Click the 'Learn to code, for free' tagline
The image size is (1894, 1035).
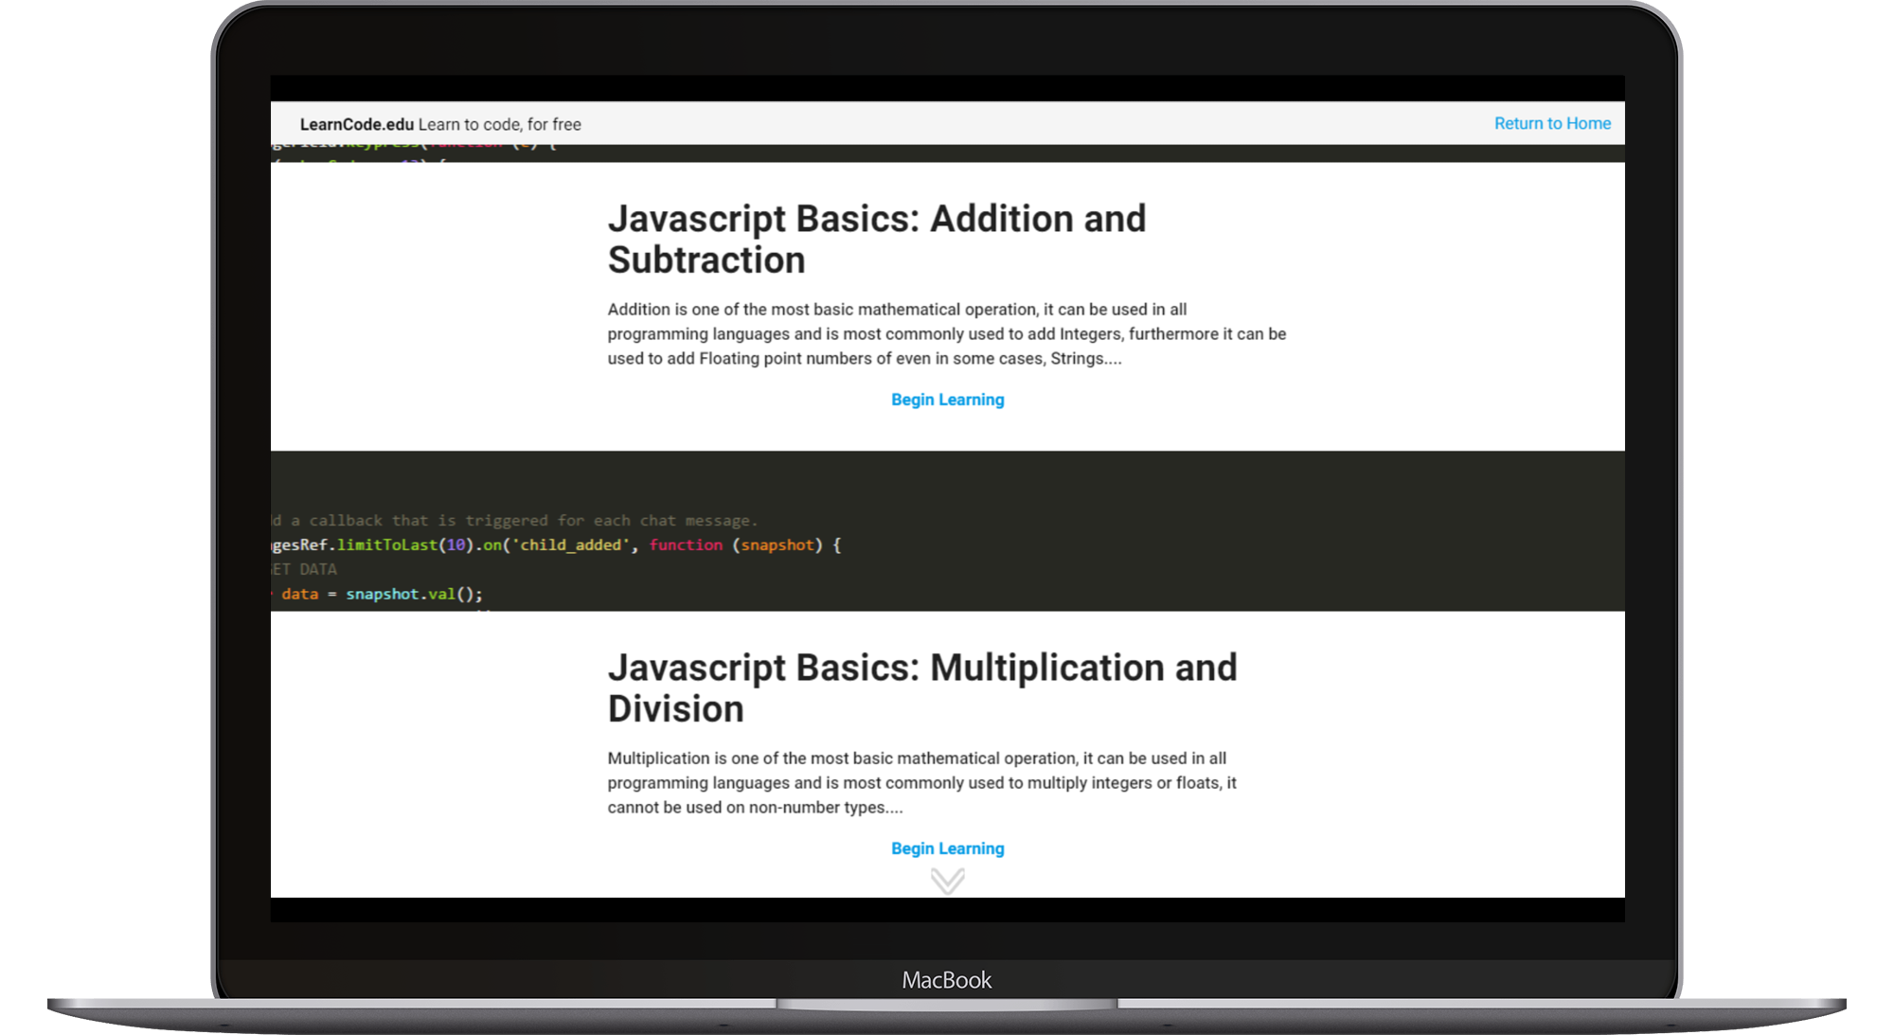499,124
